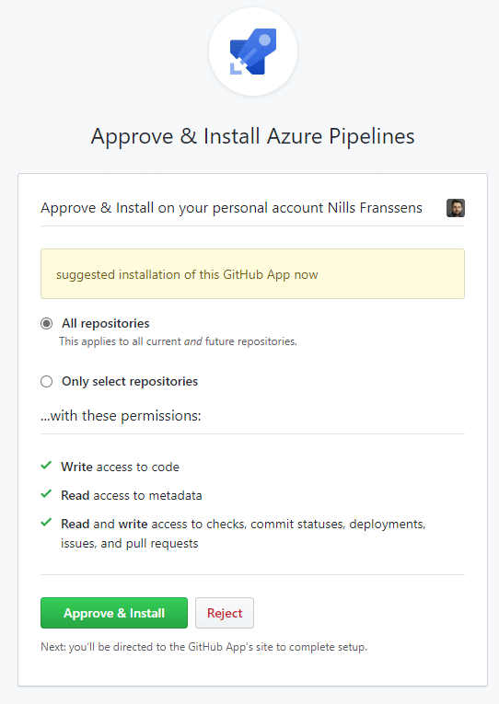Select the All repositories radio button
Viewport: 499px width, 704px height.
(47, 323)
